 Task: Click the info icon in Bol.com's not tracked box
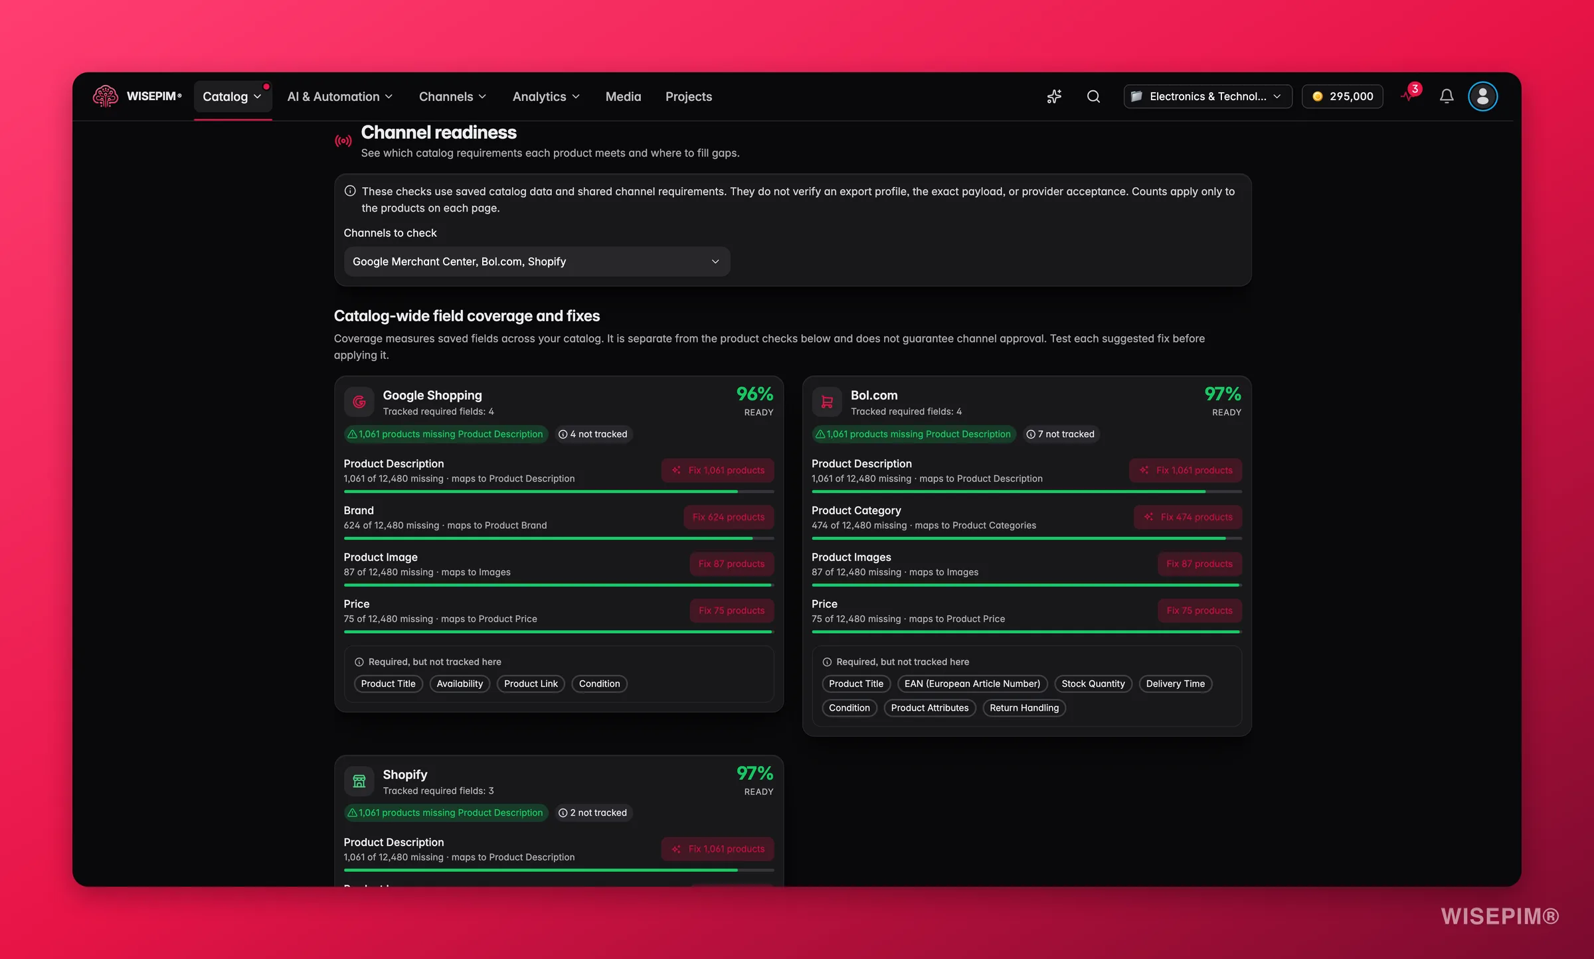click(827, 662)
